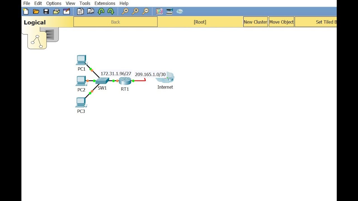This screenshot has height=201, width=358.
Task: Open the drawing palette icon
Action: coord(159,11)
